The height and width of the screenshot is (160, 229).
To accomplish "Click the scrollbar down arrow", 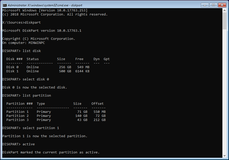I will (x=225, y=155).
